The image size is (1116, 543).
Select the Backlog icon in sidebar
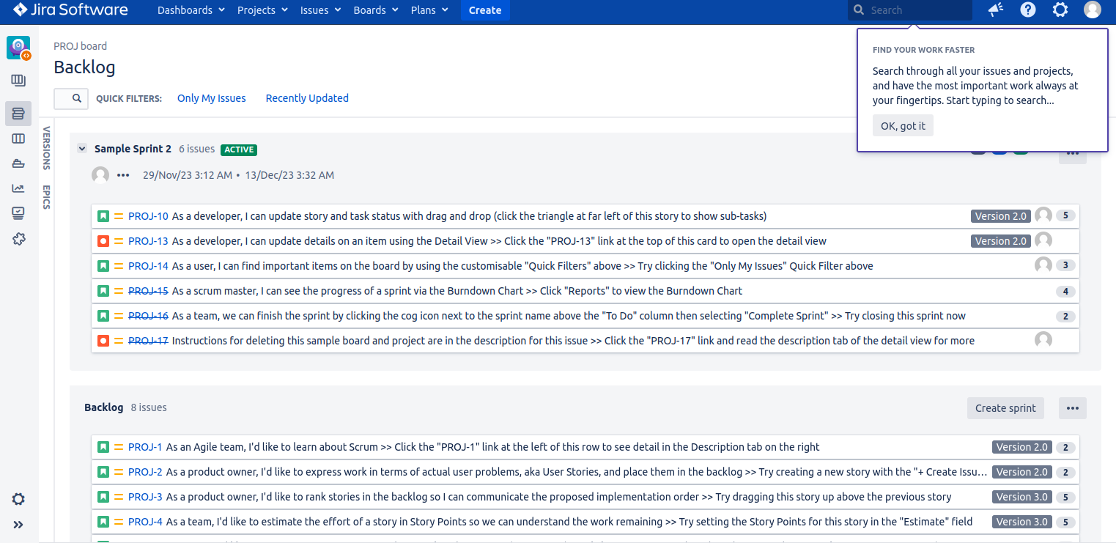(x=18, y=114)
